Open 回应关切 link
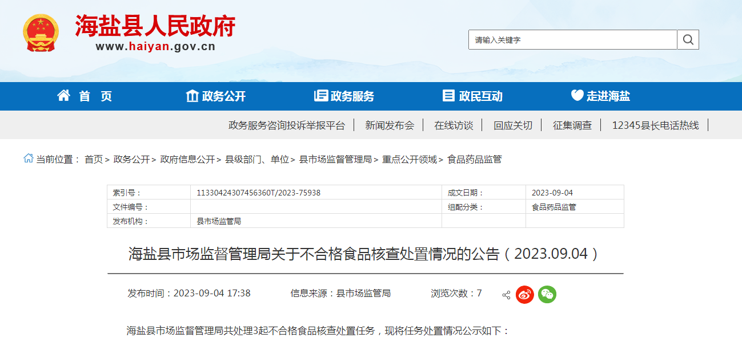742x338 pixels. (513, 125)
